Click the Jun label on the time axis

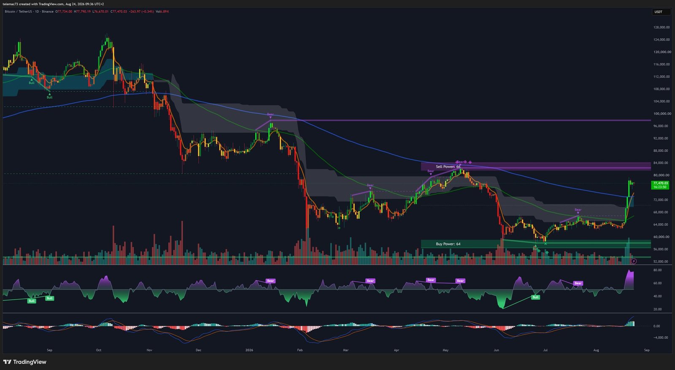pos(496,350)
